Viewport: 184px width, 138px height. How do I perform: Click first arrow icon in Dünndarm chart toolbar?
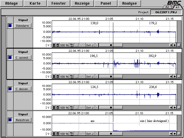coord(54,45)
